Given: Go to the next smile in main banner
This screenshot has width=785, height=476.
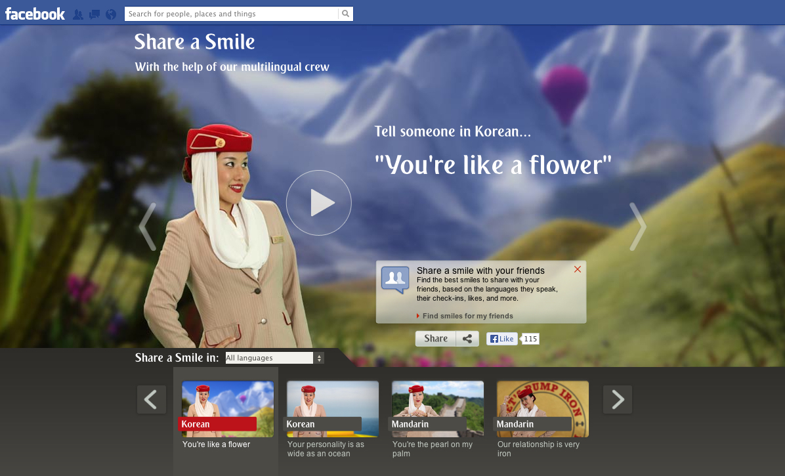Looking at the screenshot, I should click(x=637, y=227).
